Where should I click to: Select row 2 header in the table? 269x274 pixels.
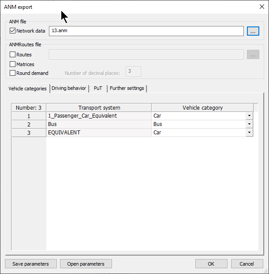pyautogui.click(x=29, y=124)
